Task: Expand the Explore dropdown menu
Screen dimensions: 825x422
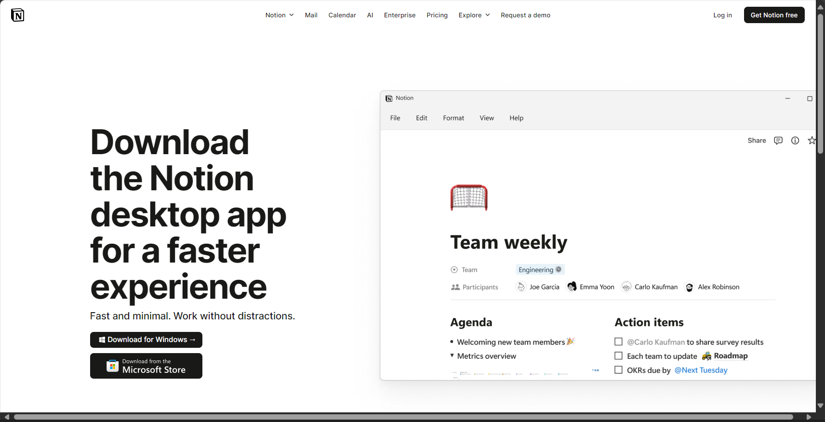Action: [x=474, y=15]
